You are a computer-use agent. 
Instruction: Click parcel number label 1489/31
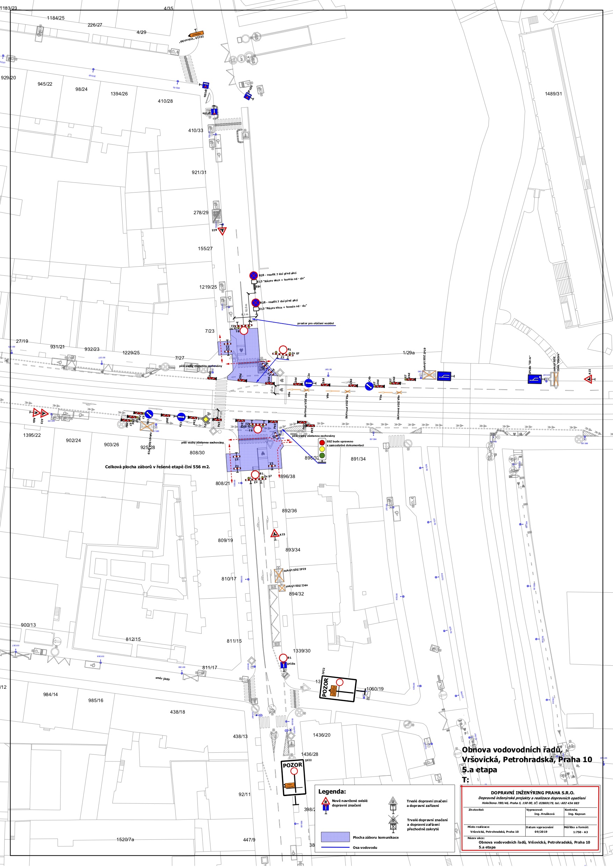(x=553, y=94)
